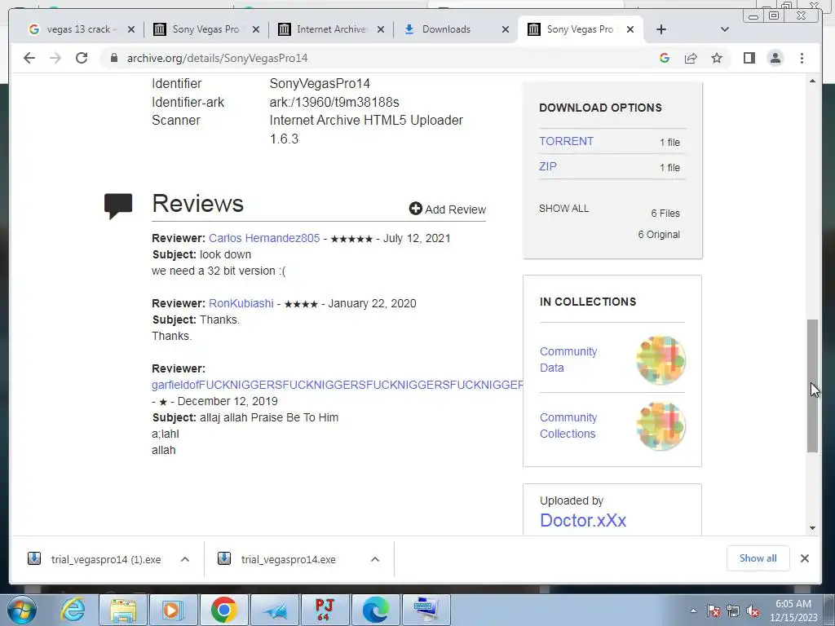Screen dimensions: 835x626
Task: Click the muted volume tray icon
Action: pos(753,611)
